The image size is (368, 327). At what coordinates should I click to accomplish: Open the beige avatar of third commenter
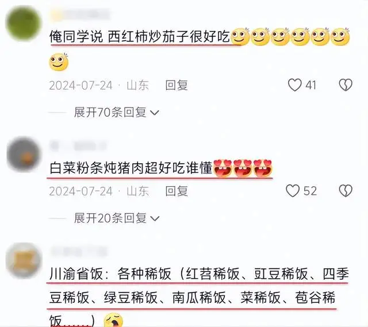pos(24,260)
